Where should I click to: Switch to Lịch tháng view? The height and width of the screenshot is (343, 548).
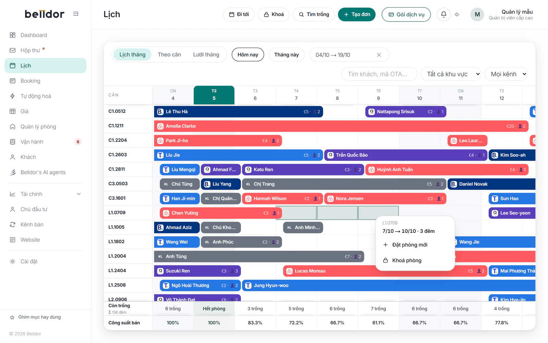click(x=132, y=55)
